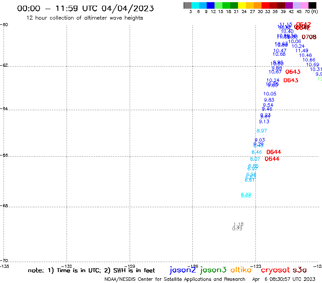
Task: Click the pink swatch in the color scale
Action: point(305,5)
